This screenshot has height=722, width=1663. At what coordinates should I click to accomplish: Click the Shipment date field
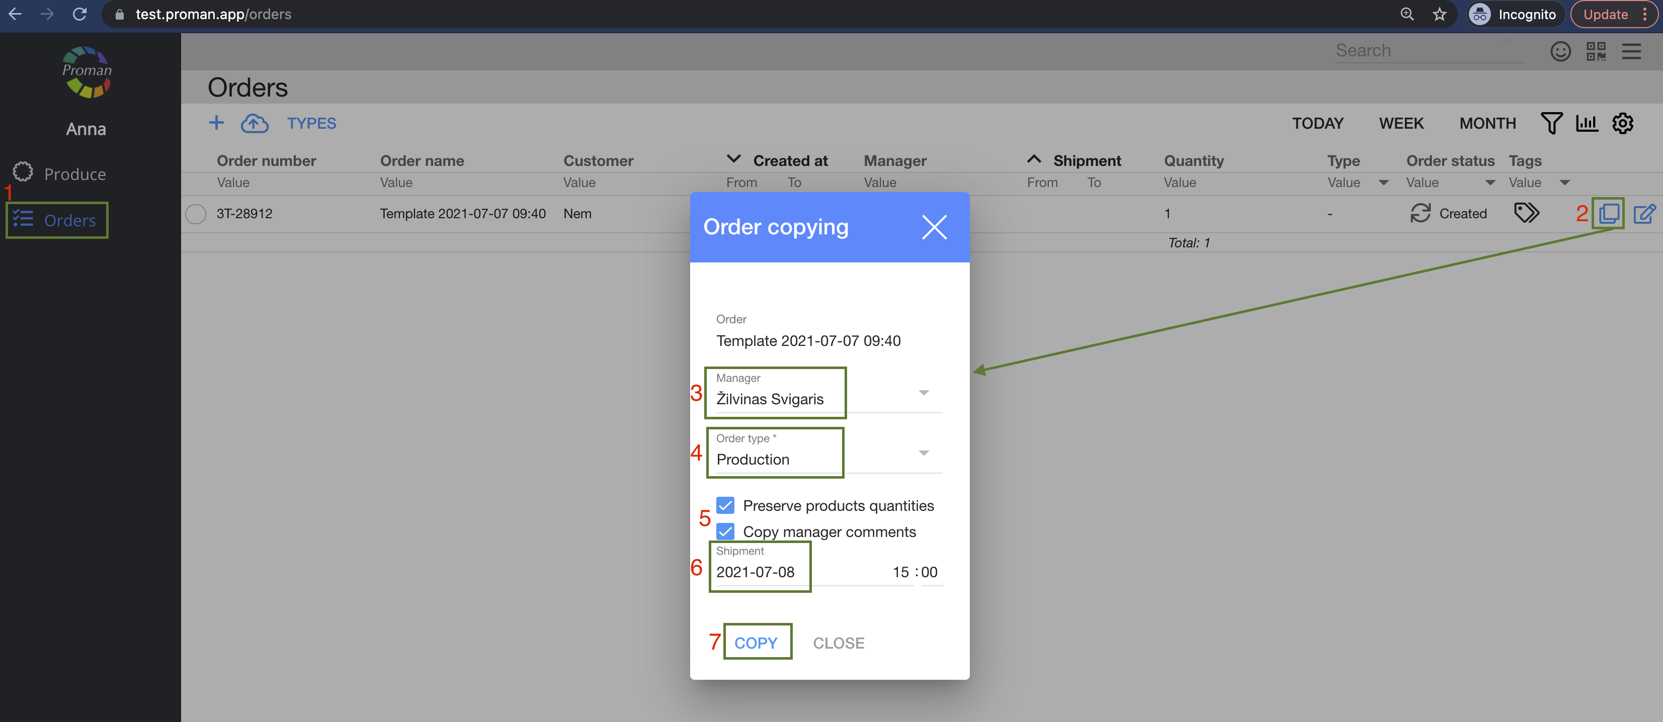coord(756,572)
